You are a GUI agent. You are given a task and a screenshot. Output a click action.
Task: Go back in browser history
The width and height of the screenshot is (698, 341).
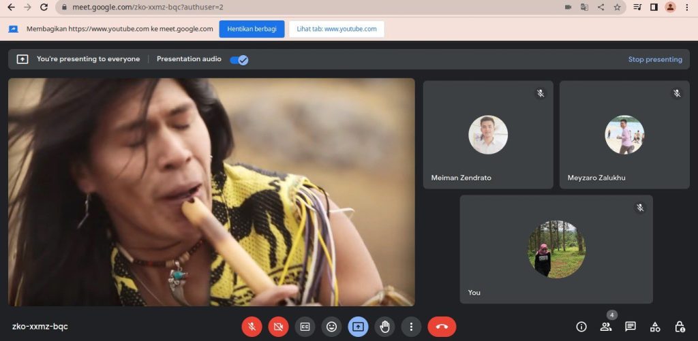[x=11, y=7]
